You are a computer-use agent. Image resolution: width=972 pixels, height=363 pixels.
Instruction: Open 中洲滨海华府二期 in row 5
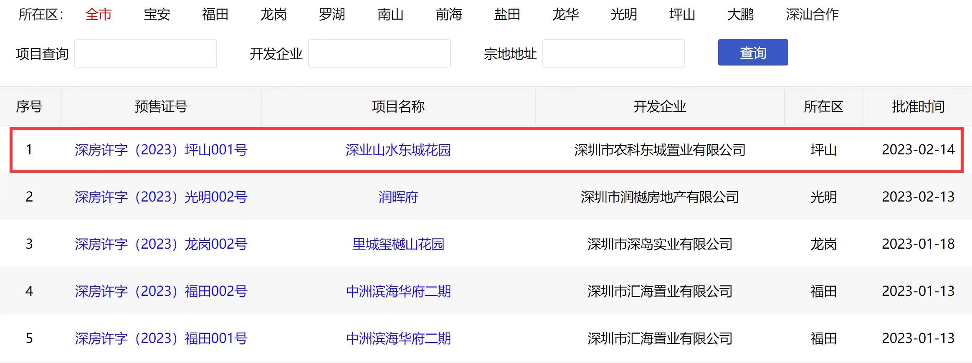pyautogui.click(x=398, y=338)
